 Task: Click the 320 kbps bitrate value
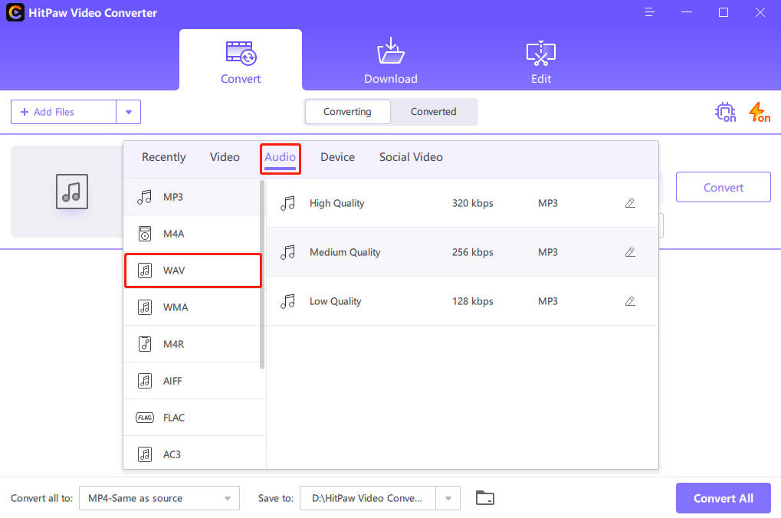(473, 203)
